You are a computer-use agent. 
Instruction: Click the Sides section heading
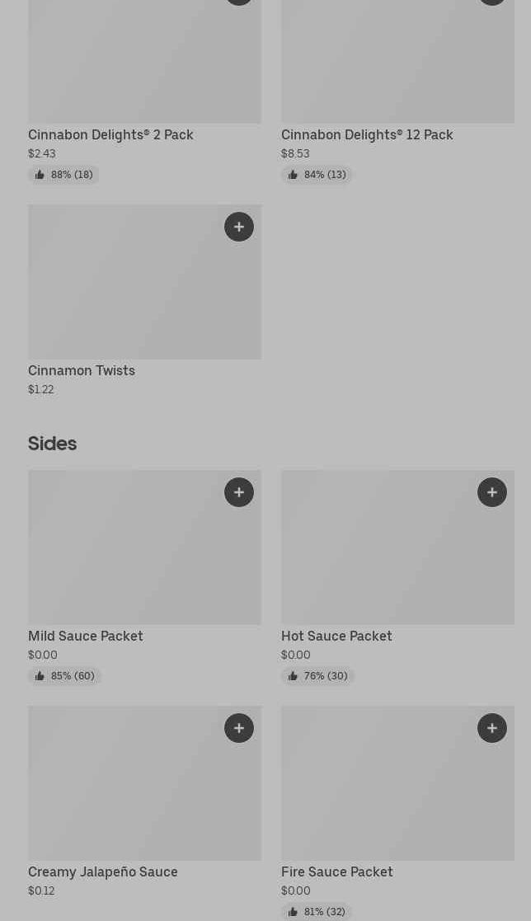[x=52, y=444]
